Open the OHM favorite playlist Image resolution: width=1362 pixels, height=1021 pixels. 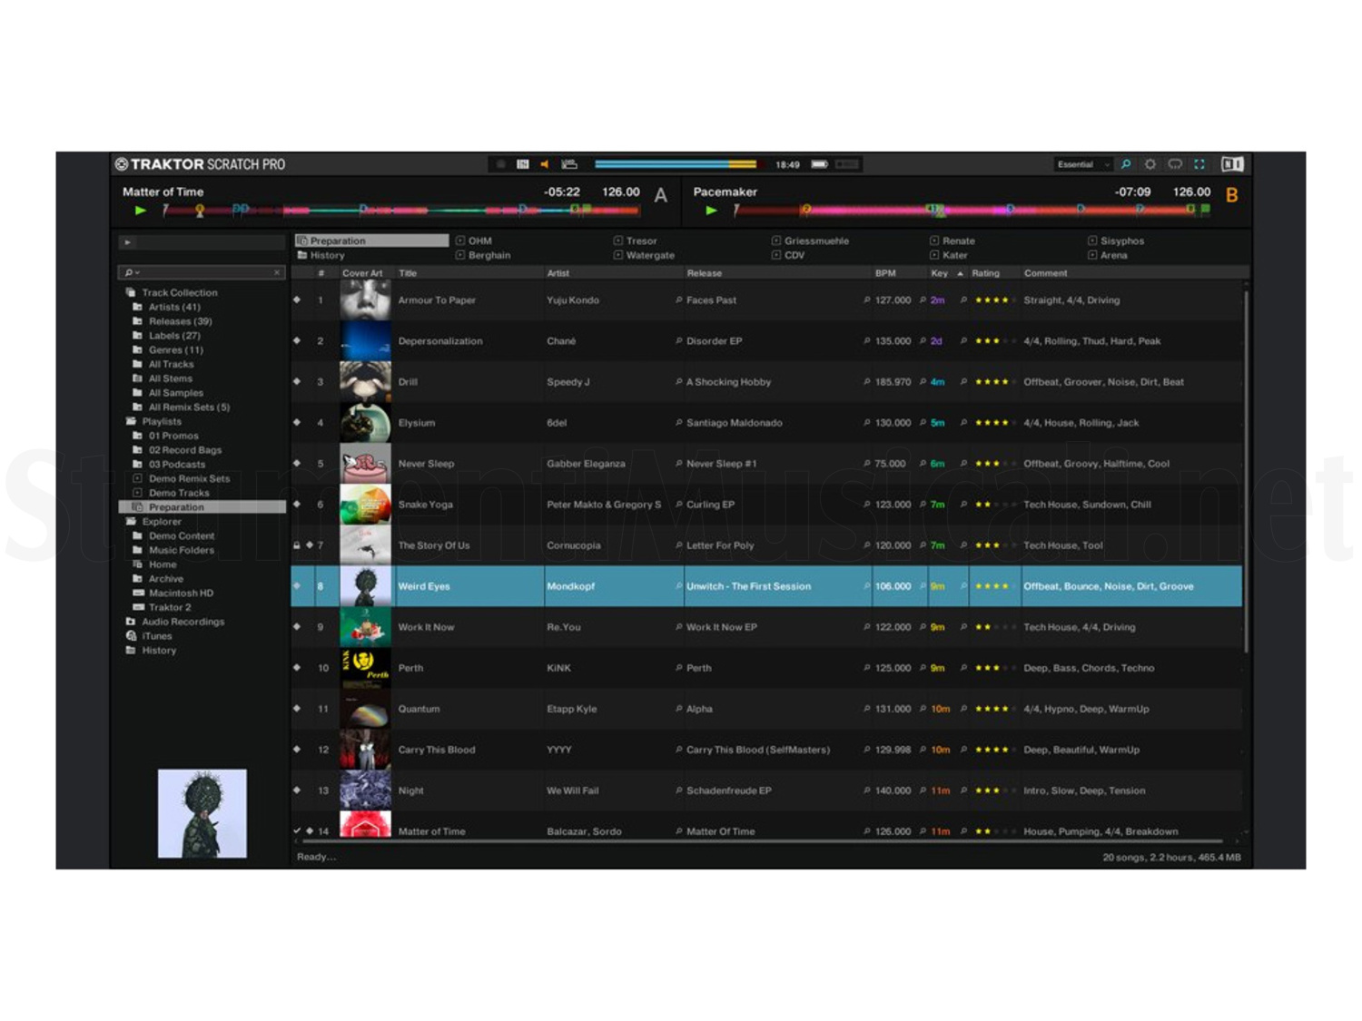474,241
